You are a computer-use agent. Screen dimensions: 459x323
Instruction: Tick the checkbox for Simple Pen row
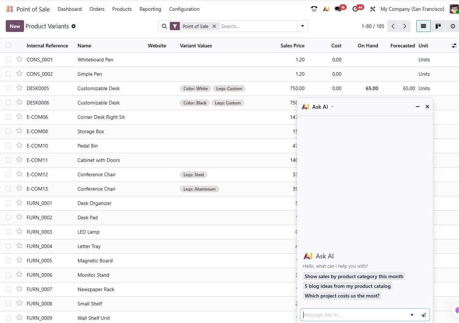point(8,74)
